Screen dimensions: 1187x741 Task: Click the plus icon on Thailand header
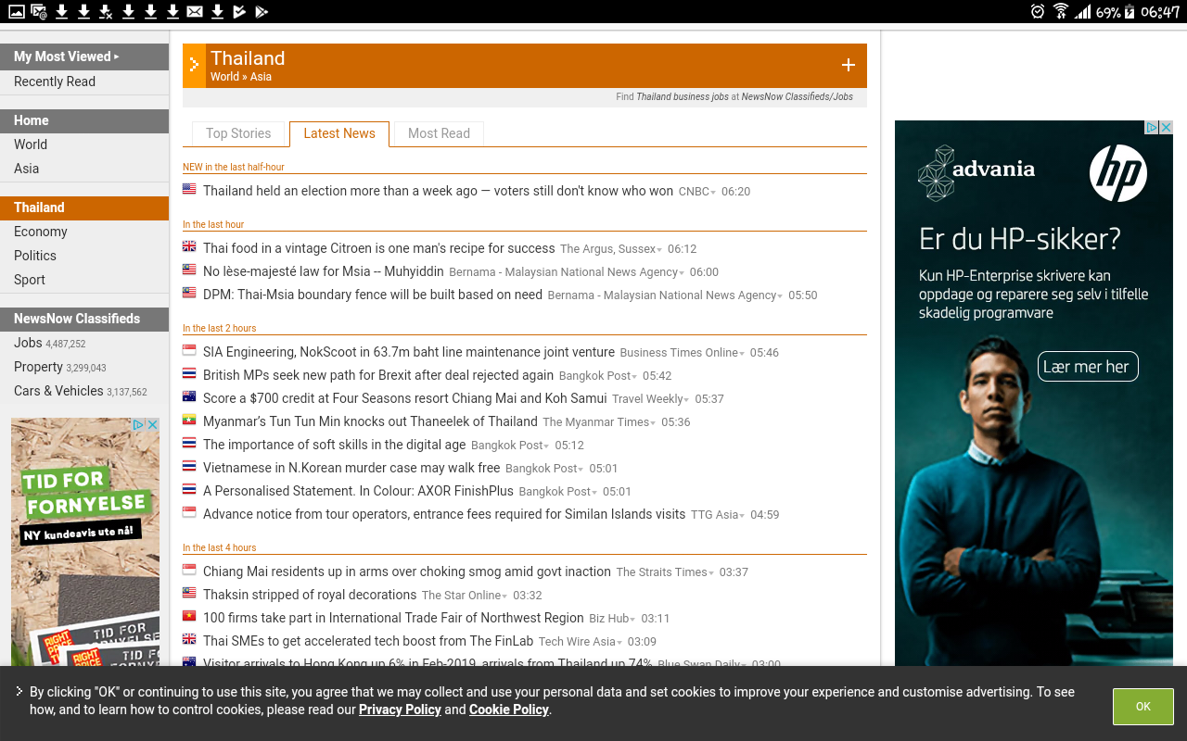(x=848, y=65)
